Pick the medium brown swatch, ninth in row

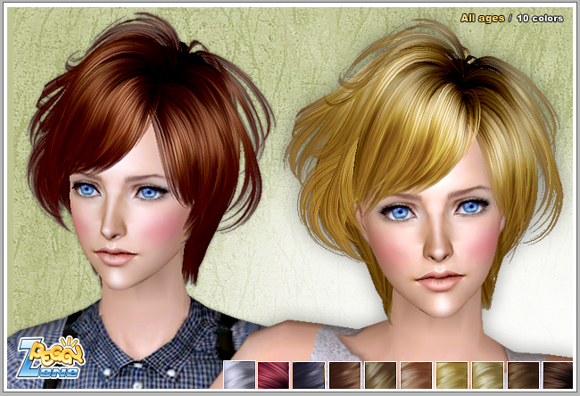(x=523, y=374)
